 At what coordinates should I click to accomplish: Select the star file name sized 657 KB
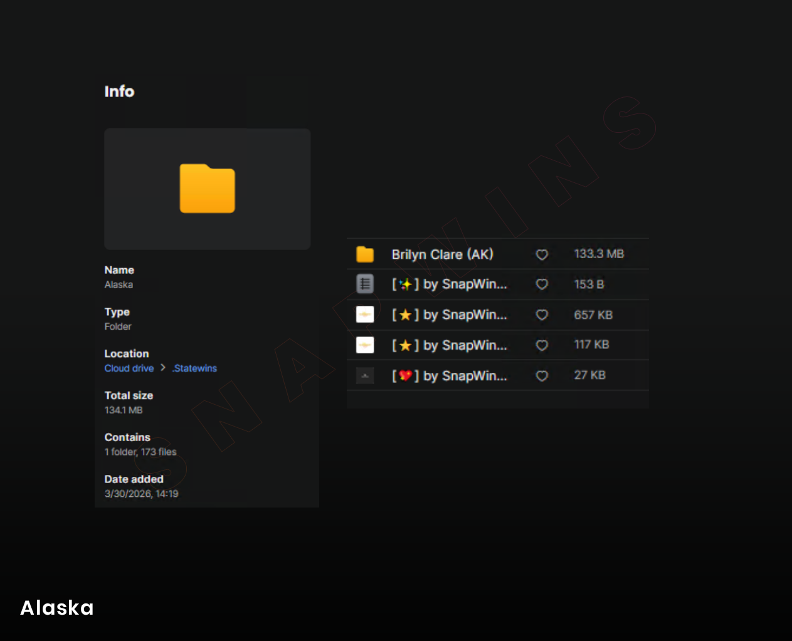pos(449,315)
